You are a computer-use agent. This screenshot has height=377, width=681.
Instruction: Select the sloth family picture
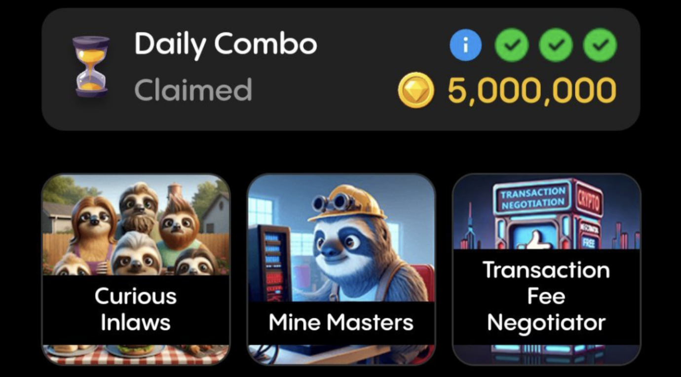pos(136,226)
